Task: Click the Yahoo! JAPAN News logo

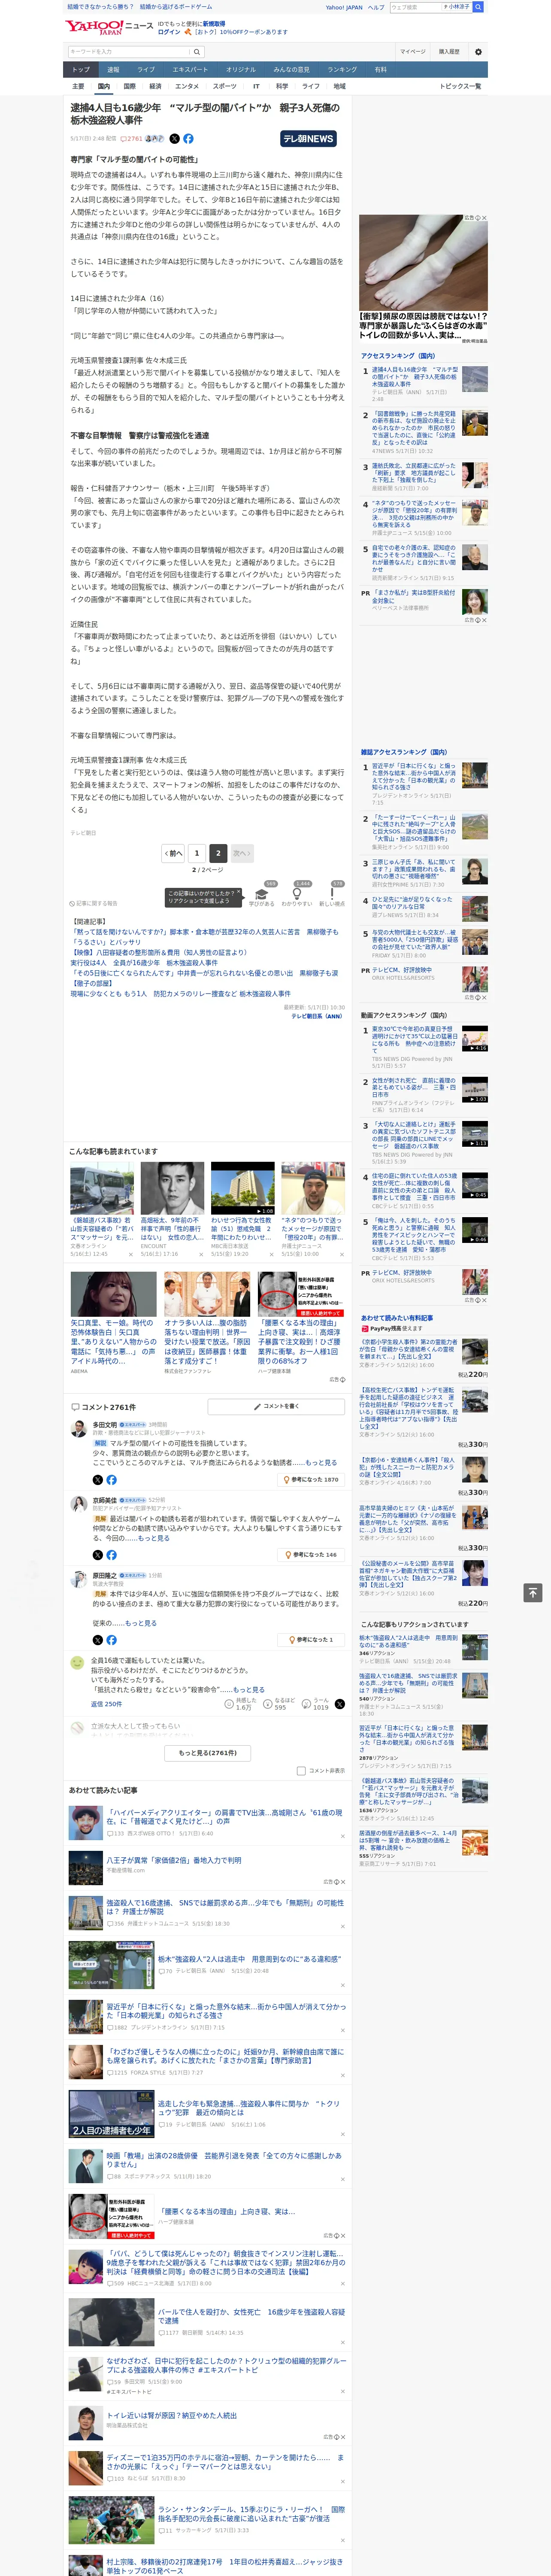Action: pyautogui.click(x=110, y=28)
